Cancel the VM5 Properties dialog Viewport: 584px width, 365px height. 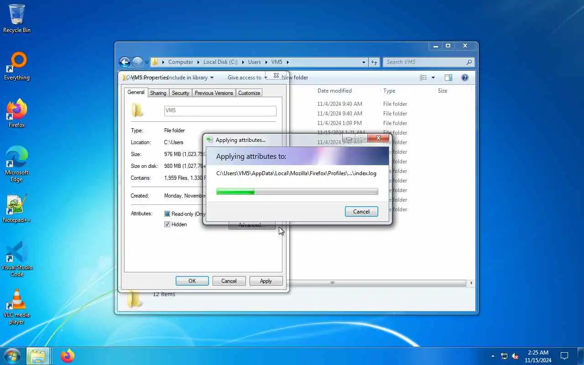229,281
